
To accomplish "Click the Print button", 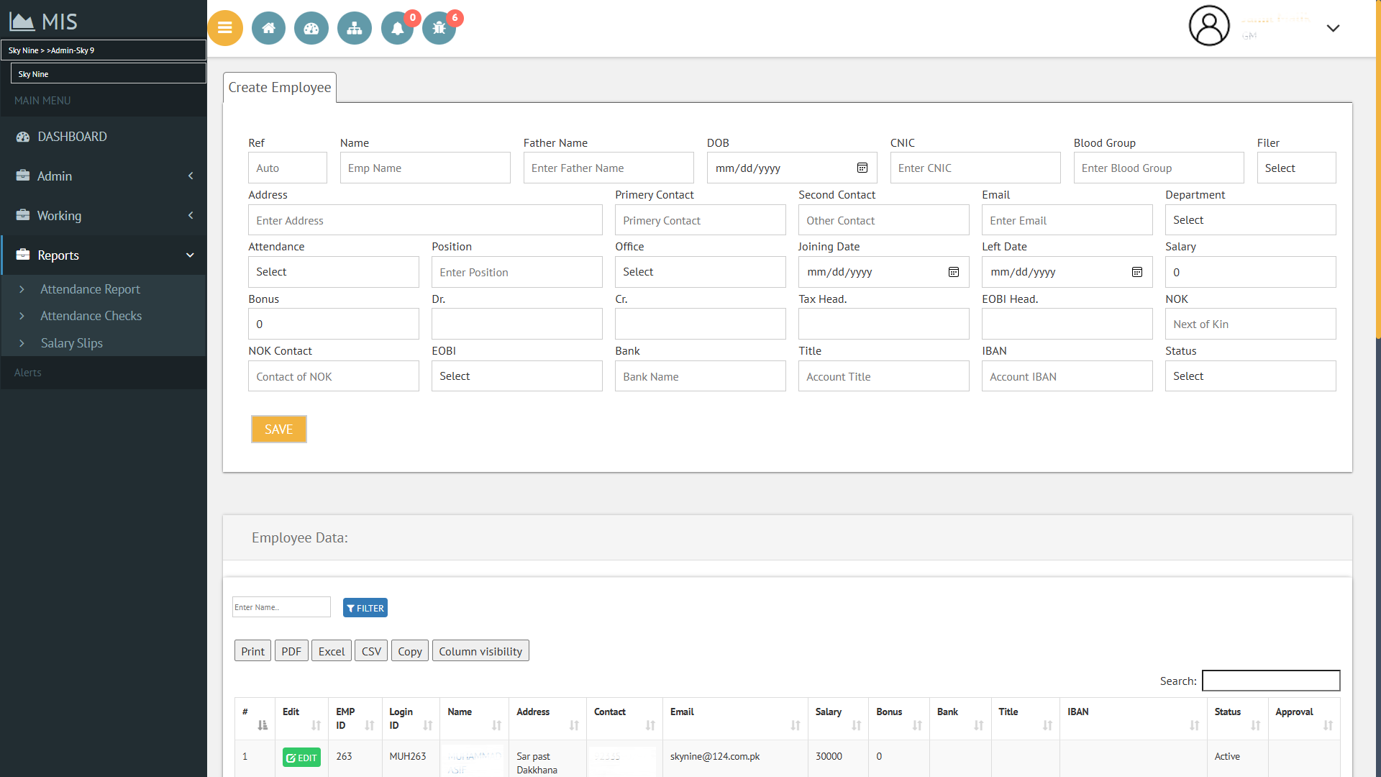I will click(x=252, y=651).
